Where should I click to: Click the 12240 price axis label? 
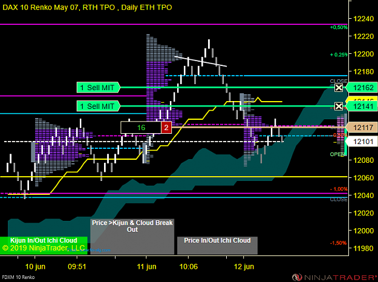[363, 19]
